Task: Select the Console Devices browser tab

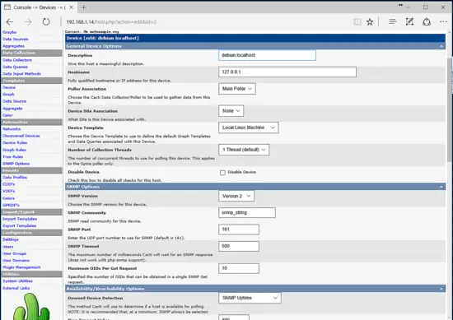Action: (x=39, y=7)
